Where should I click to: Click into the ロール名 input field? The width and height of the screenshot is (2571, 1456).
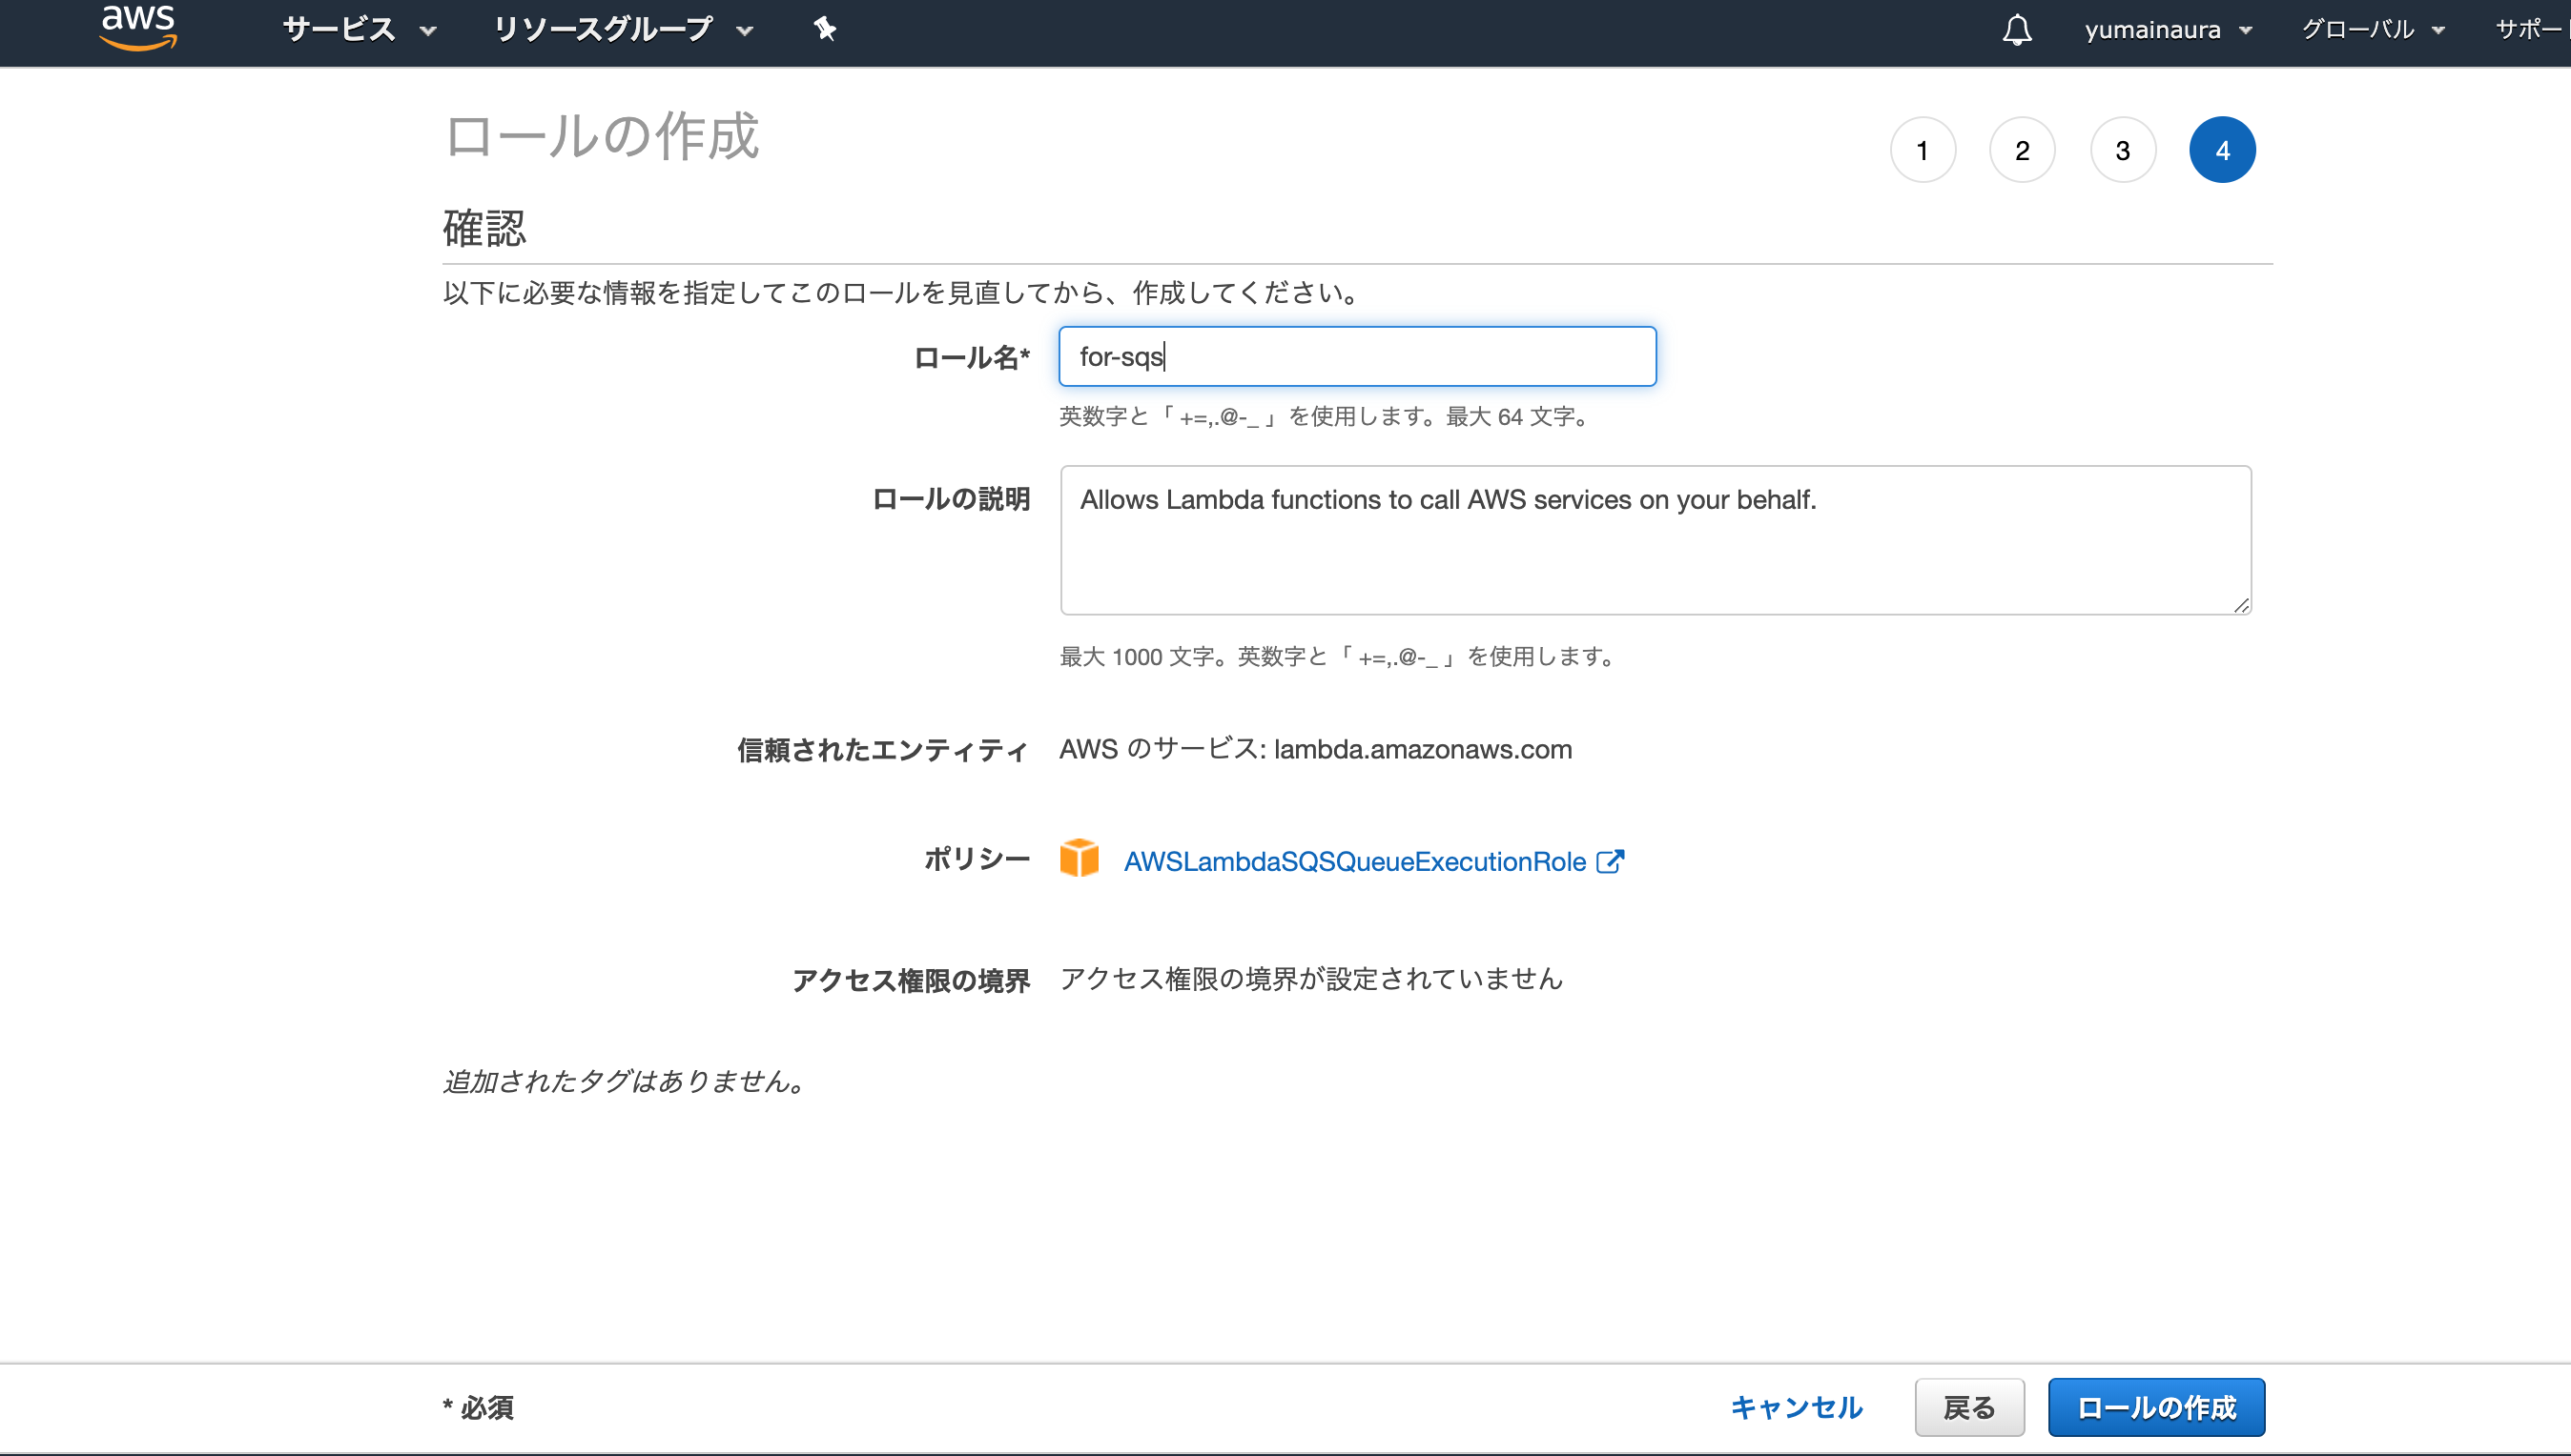(x=1357, y=356)
